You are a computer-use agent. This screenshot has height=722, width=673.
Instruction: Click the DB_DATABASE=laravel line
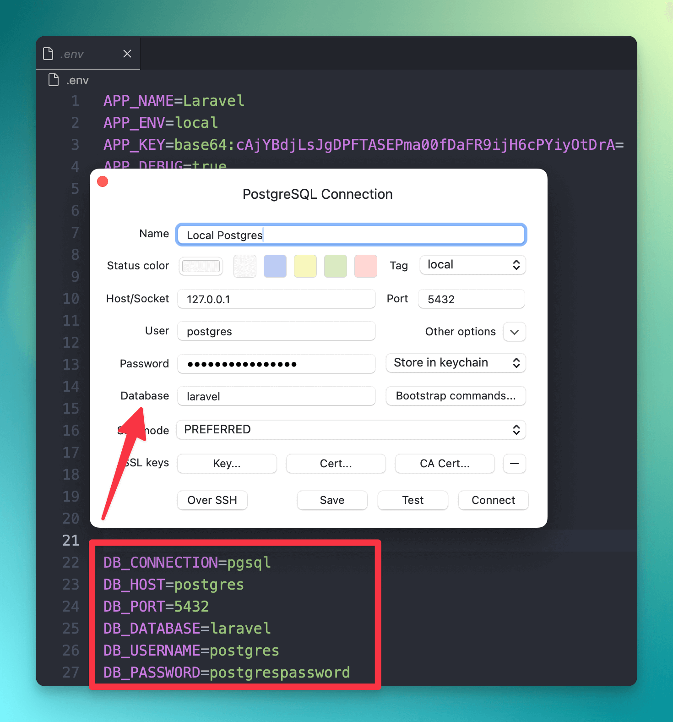coord(187,629)
